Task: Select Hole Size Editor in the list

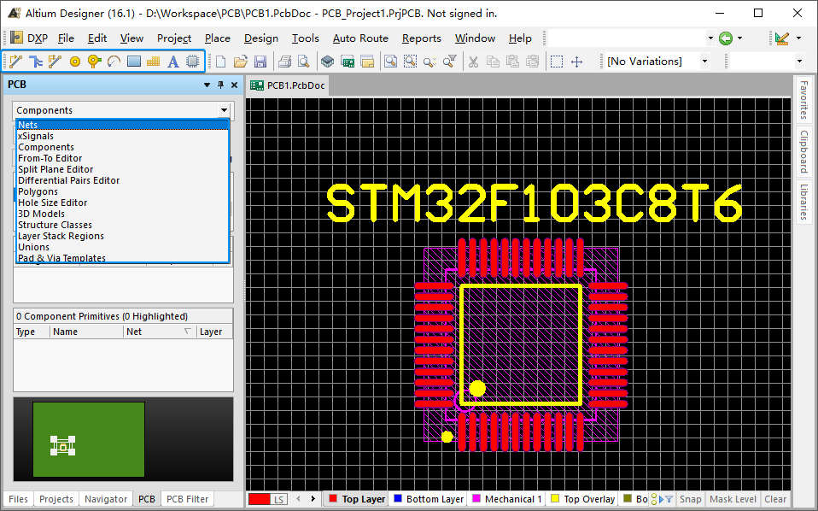Action: (x=123, y=203)
